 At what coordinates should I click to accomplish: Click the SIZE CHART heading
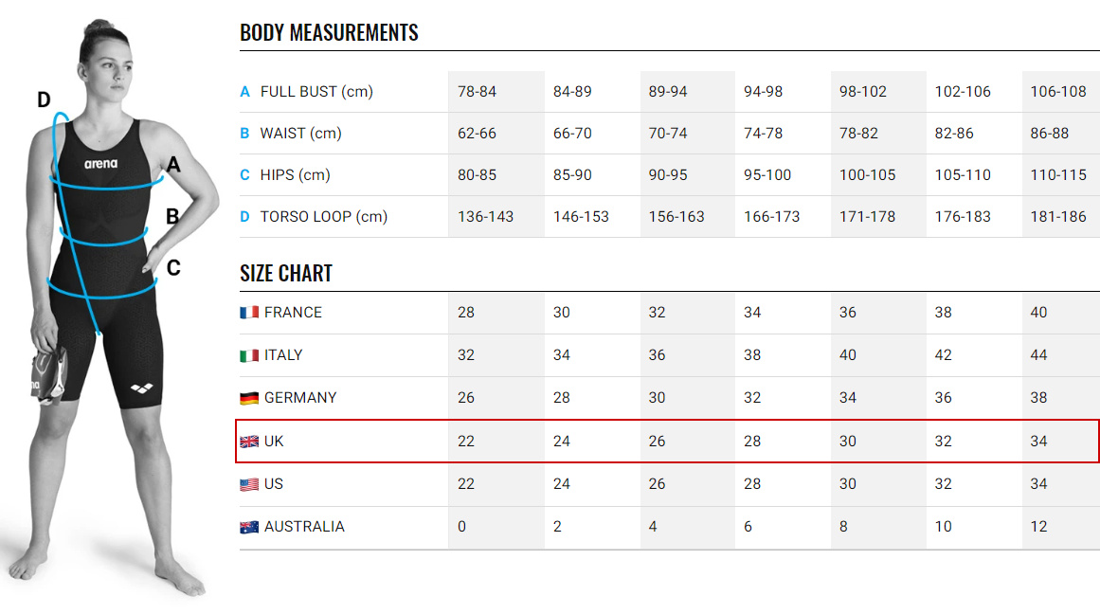tap(286, 274)
